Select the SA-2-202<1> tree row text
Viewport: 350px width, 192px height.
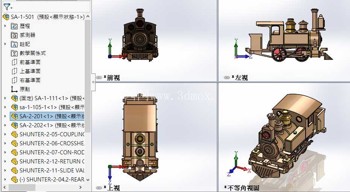[x=52, y=125]
